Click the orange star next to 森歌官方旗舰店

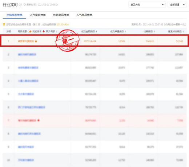(36, 41)
